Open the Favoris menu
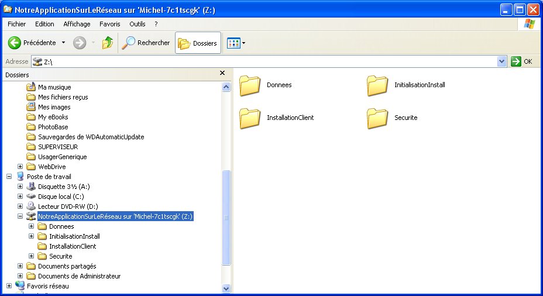543x296 pixels. [x=110, y=24]
